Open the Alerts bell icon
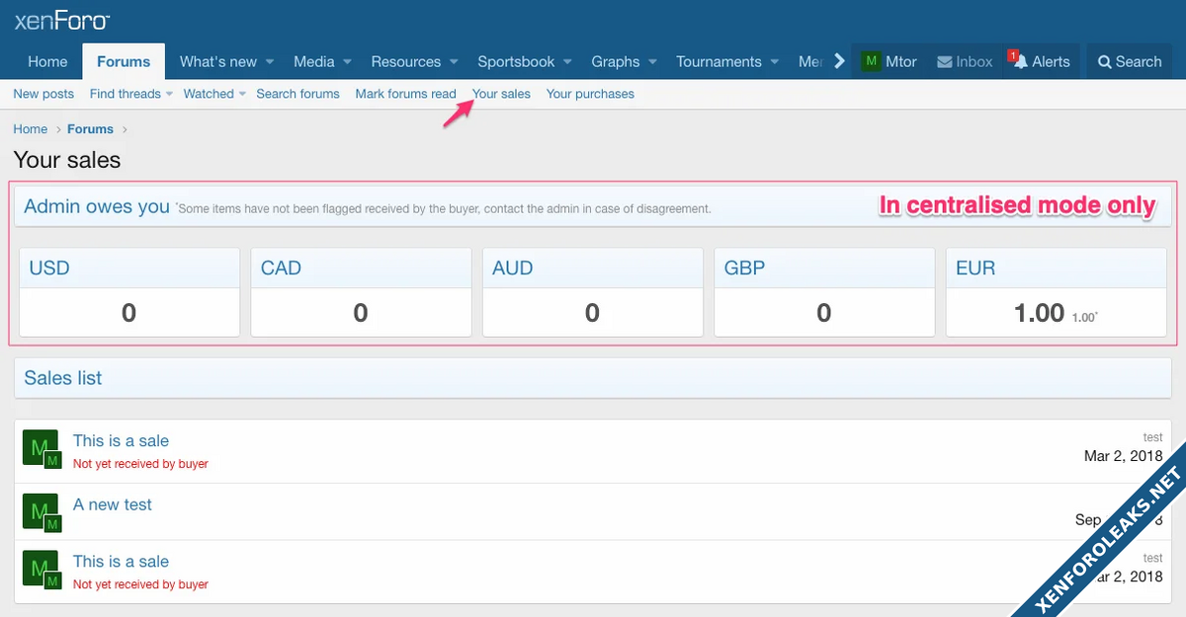Viewport: 1186px width, 617px height. (x=1021, y=61)
